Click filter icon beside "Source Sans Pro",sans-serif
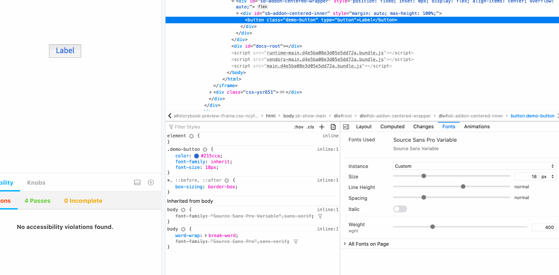This screenshot has height=275, width=559. tap(296, 242)
